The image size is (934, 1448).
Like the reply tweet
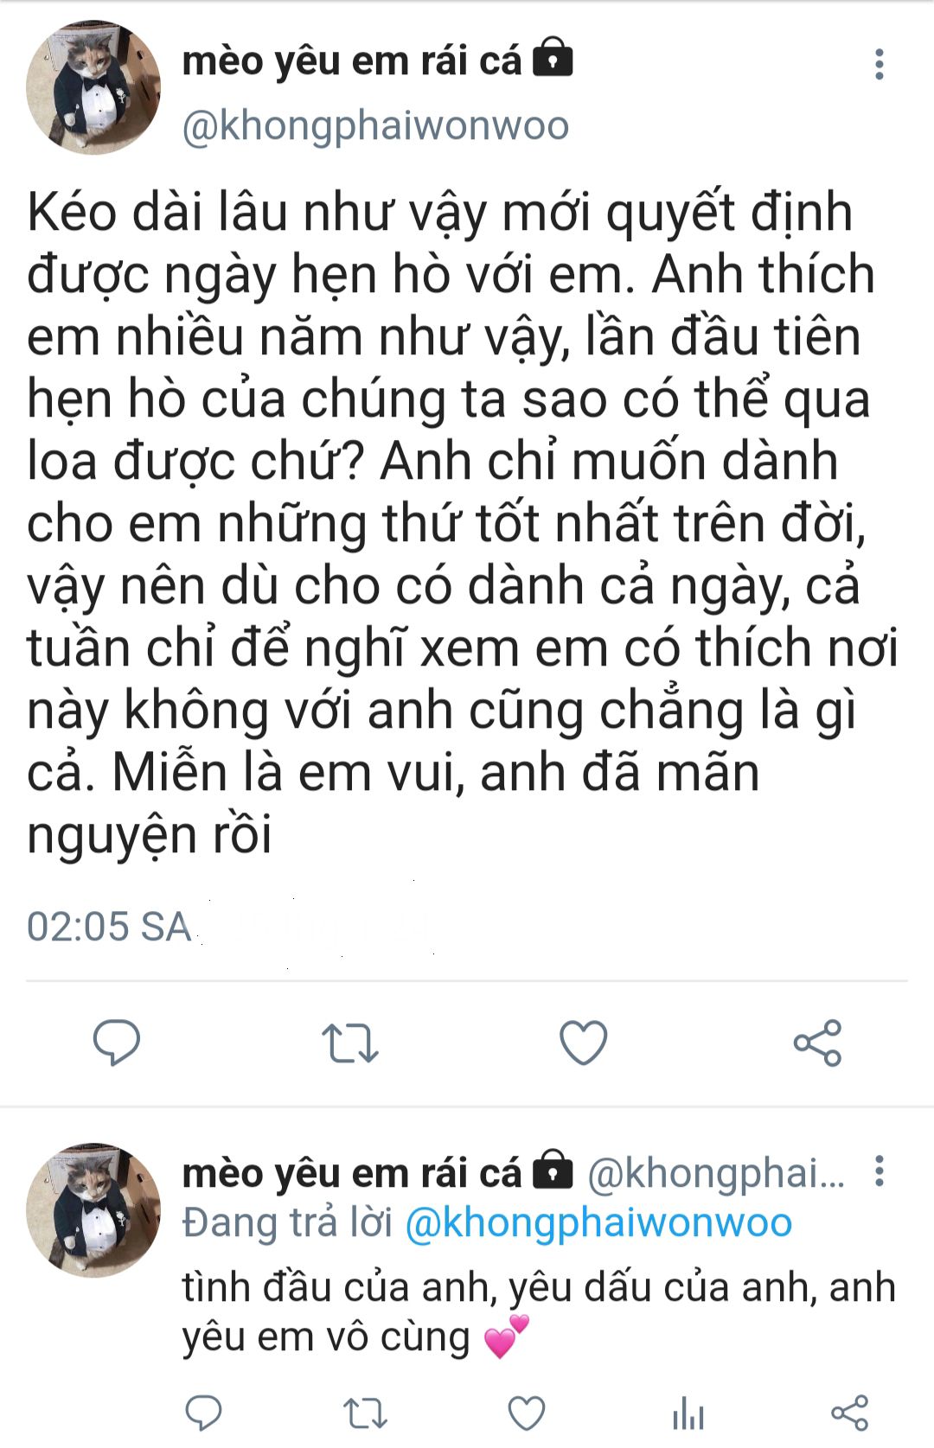pos(526,1413)
